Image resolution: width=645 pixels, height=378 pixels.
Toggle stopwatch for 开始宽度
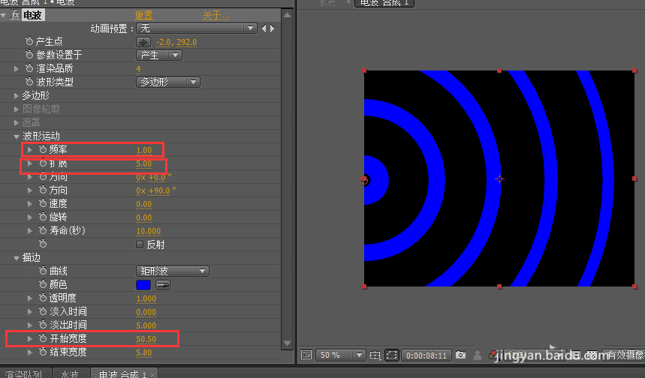pos(43,338)
